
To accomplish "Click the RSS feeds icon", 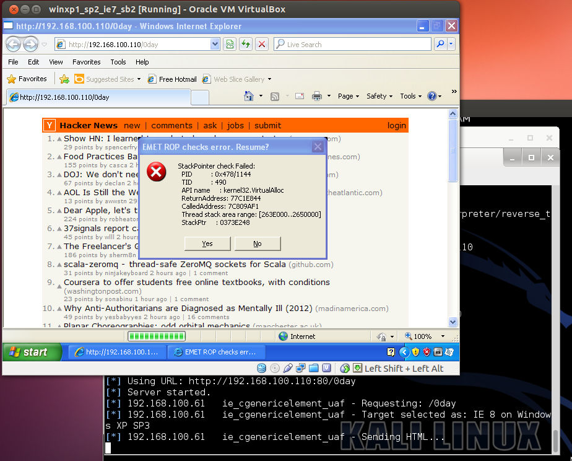I will [275, 97].
